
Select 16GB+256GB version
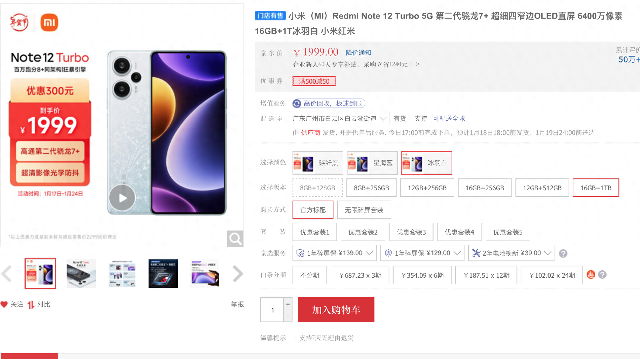pyautogui.click(x=485, y=188)
